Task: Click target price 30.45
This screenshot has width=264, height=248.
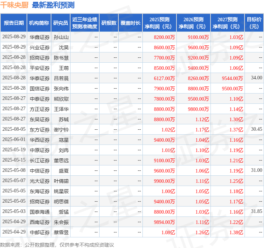Action: [257, 129]
